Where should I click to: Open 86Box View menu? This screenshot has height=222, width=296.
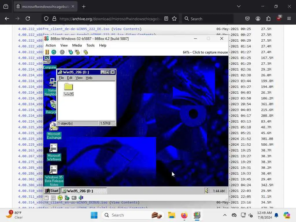pos(64,45)
